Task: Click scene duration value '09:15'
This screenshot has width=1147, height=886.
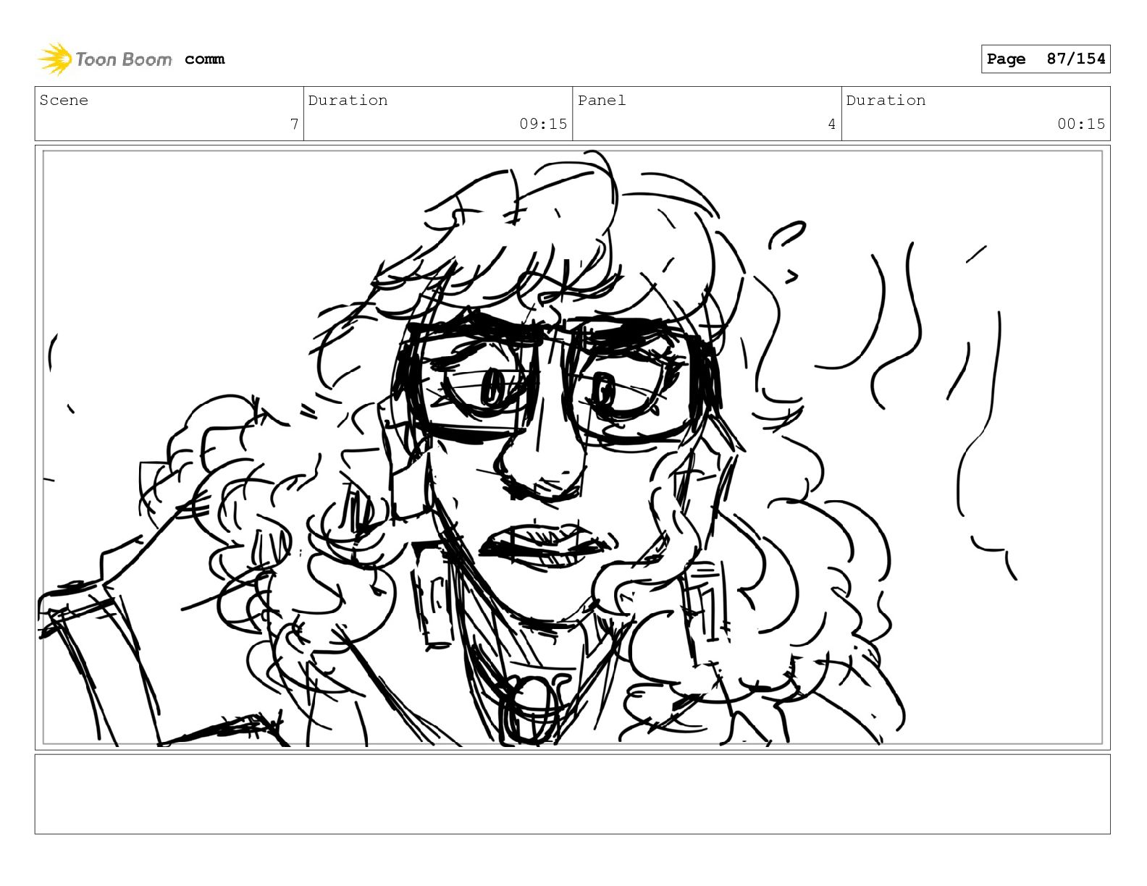Action: pos(543,124)
